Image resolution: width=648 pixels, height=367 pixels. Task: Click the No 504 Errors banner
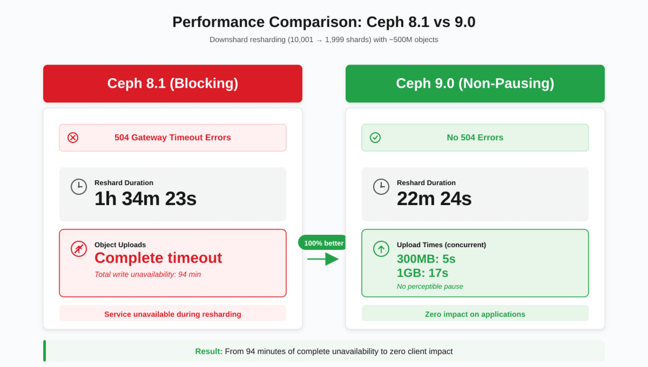[475, 138]
